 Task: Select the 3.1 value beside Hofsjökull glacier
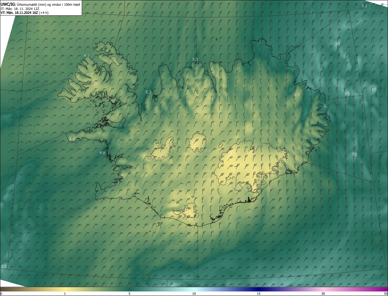click(x=208, y=150)
